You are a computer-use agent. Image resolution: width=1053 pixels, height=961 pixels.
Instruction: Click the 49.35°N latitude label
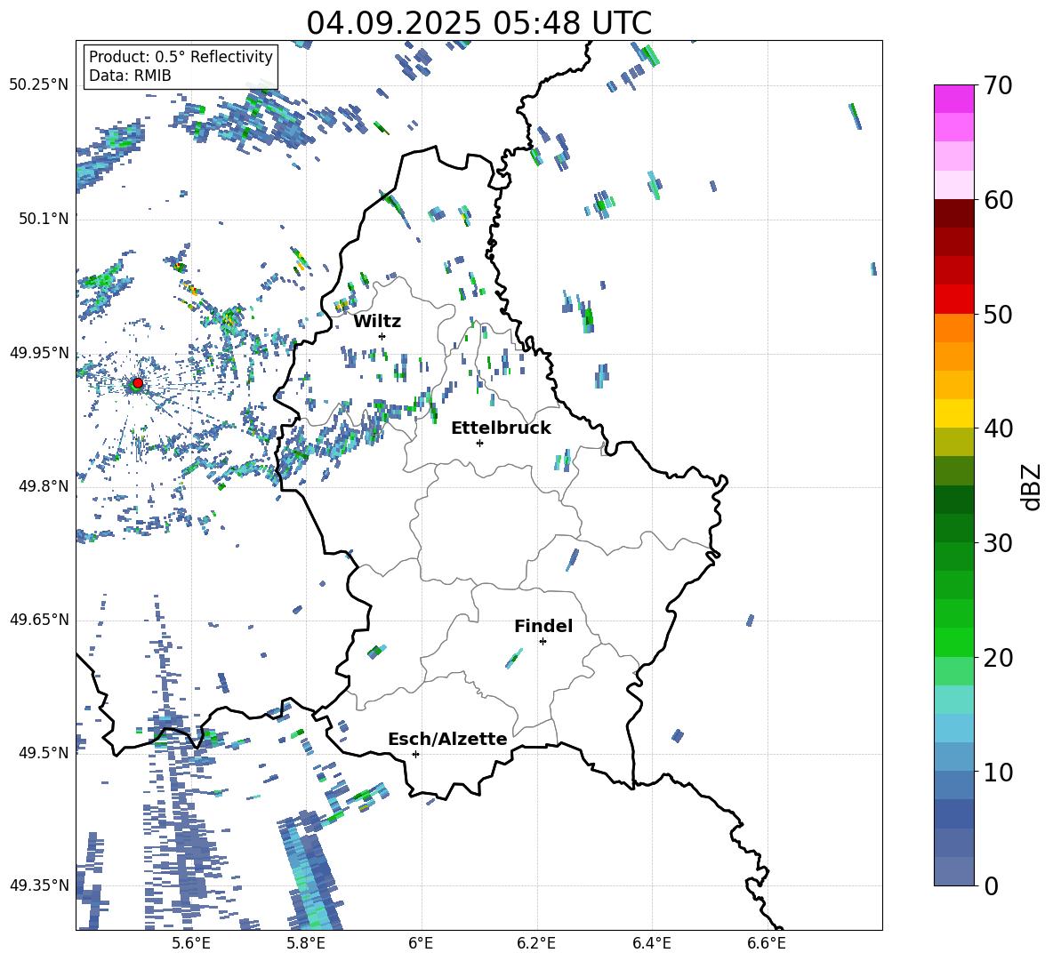coord(39,885)
